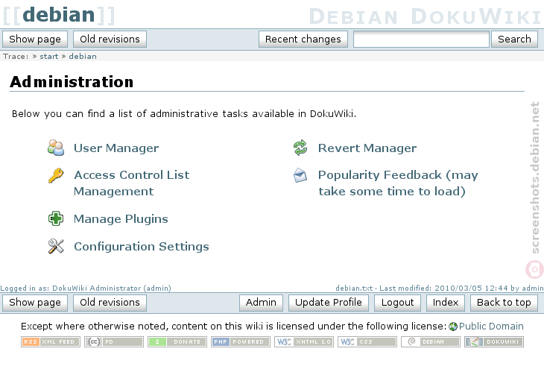Click the bottom Old revisions button
Image resolution: width=544 pixels, height=372 pixels.
pos(110,302)
